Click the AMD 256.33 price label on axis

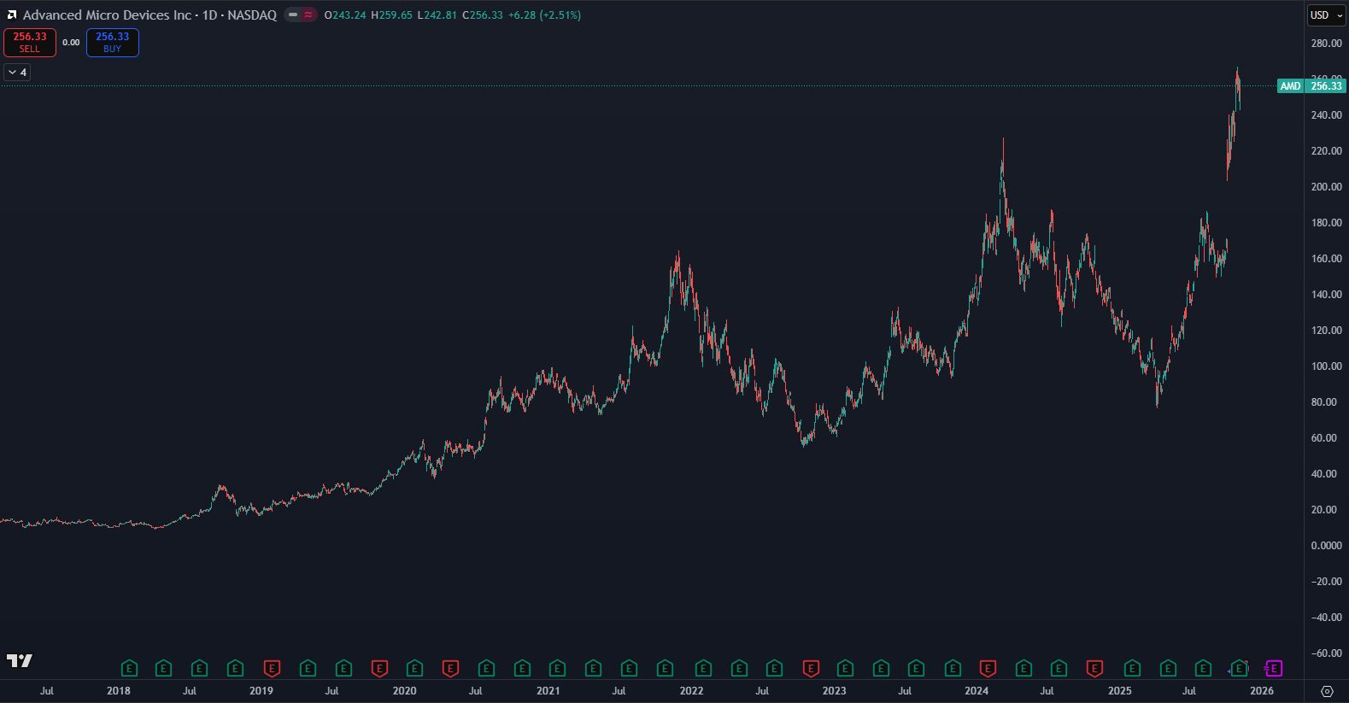pos(1311,86)
